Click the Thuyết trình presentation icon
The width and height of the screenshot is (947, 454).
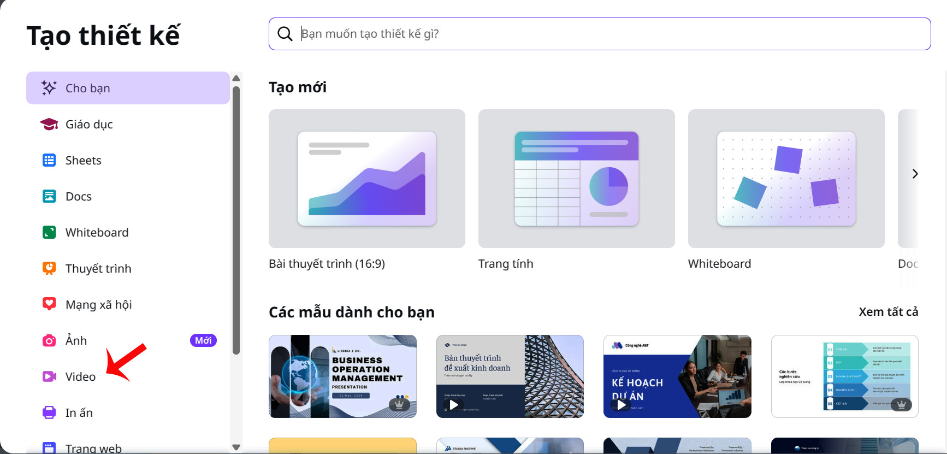click(x=49, y=268)
